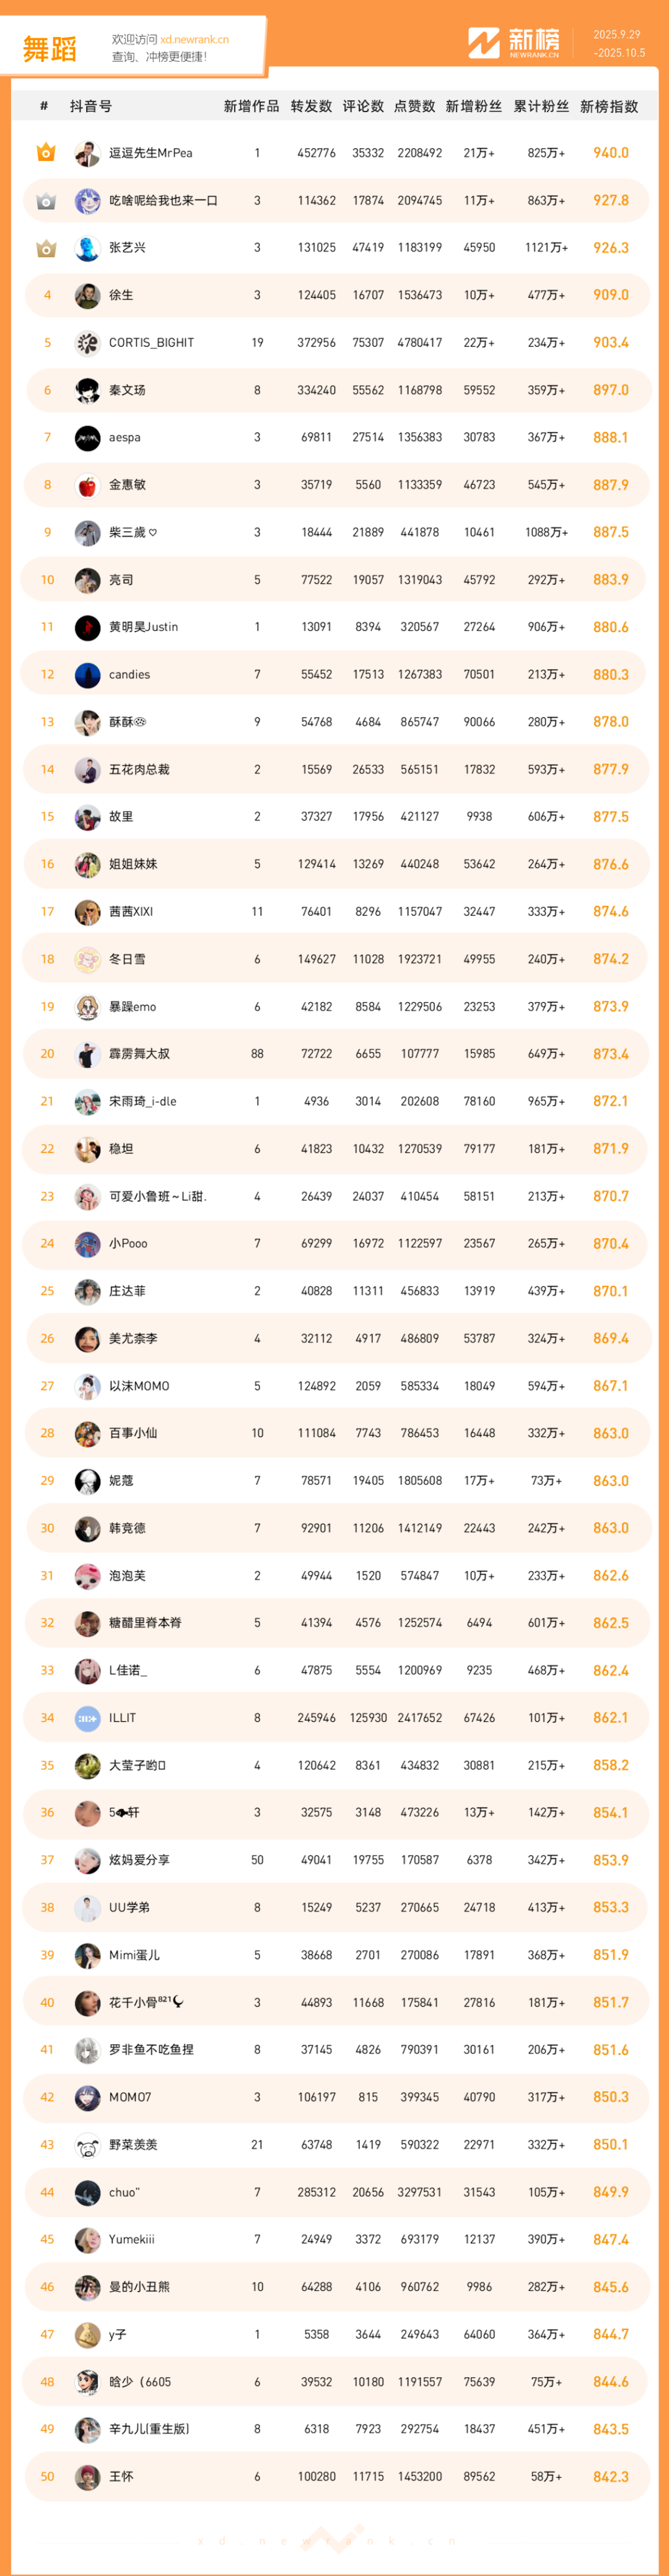Click the CORTIS_BIGHIT avatar icon
Screen dimensions: 669x2576
pos(87,343)
